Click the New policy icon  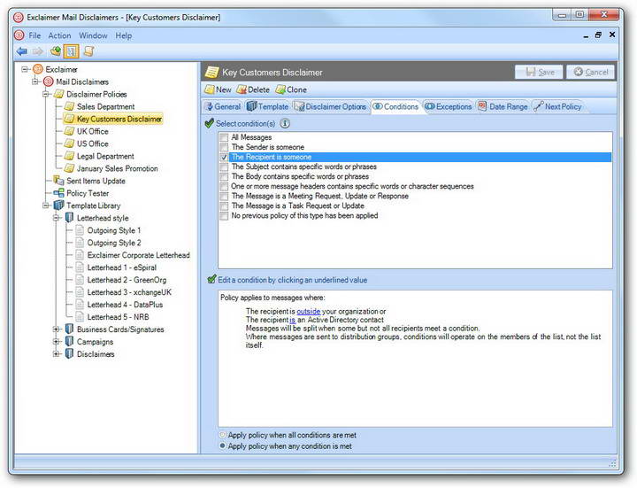pos(210,89)
